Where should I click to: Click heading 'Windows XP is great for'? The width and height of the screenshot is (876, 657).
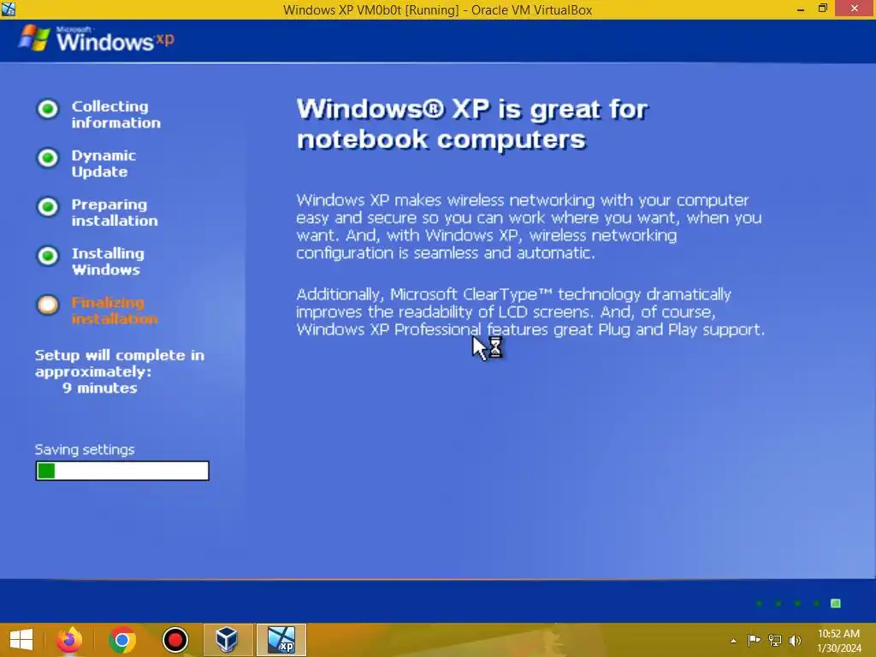(472, 109)
